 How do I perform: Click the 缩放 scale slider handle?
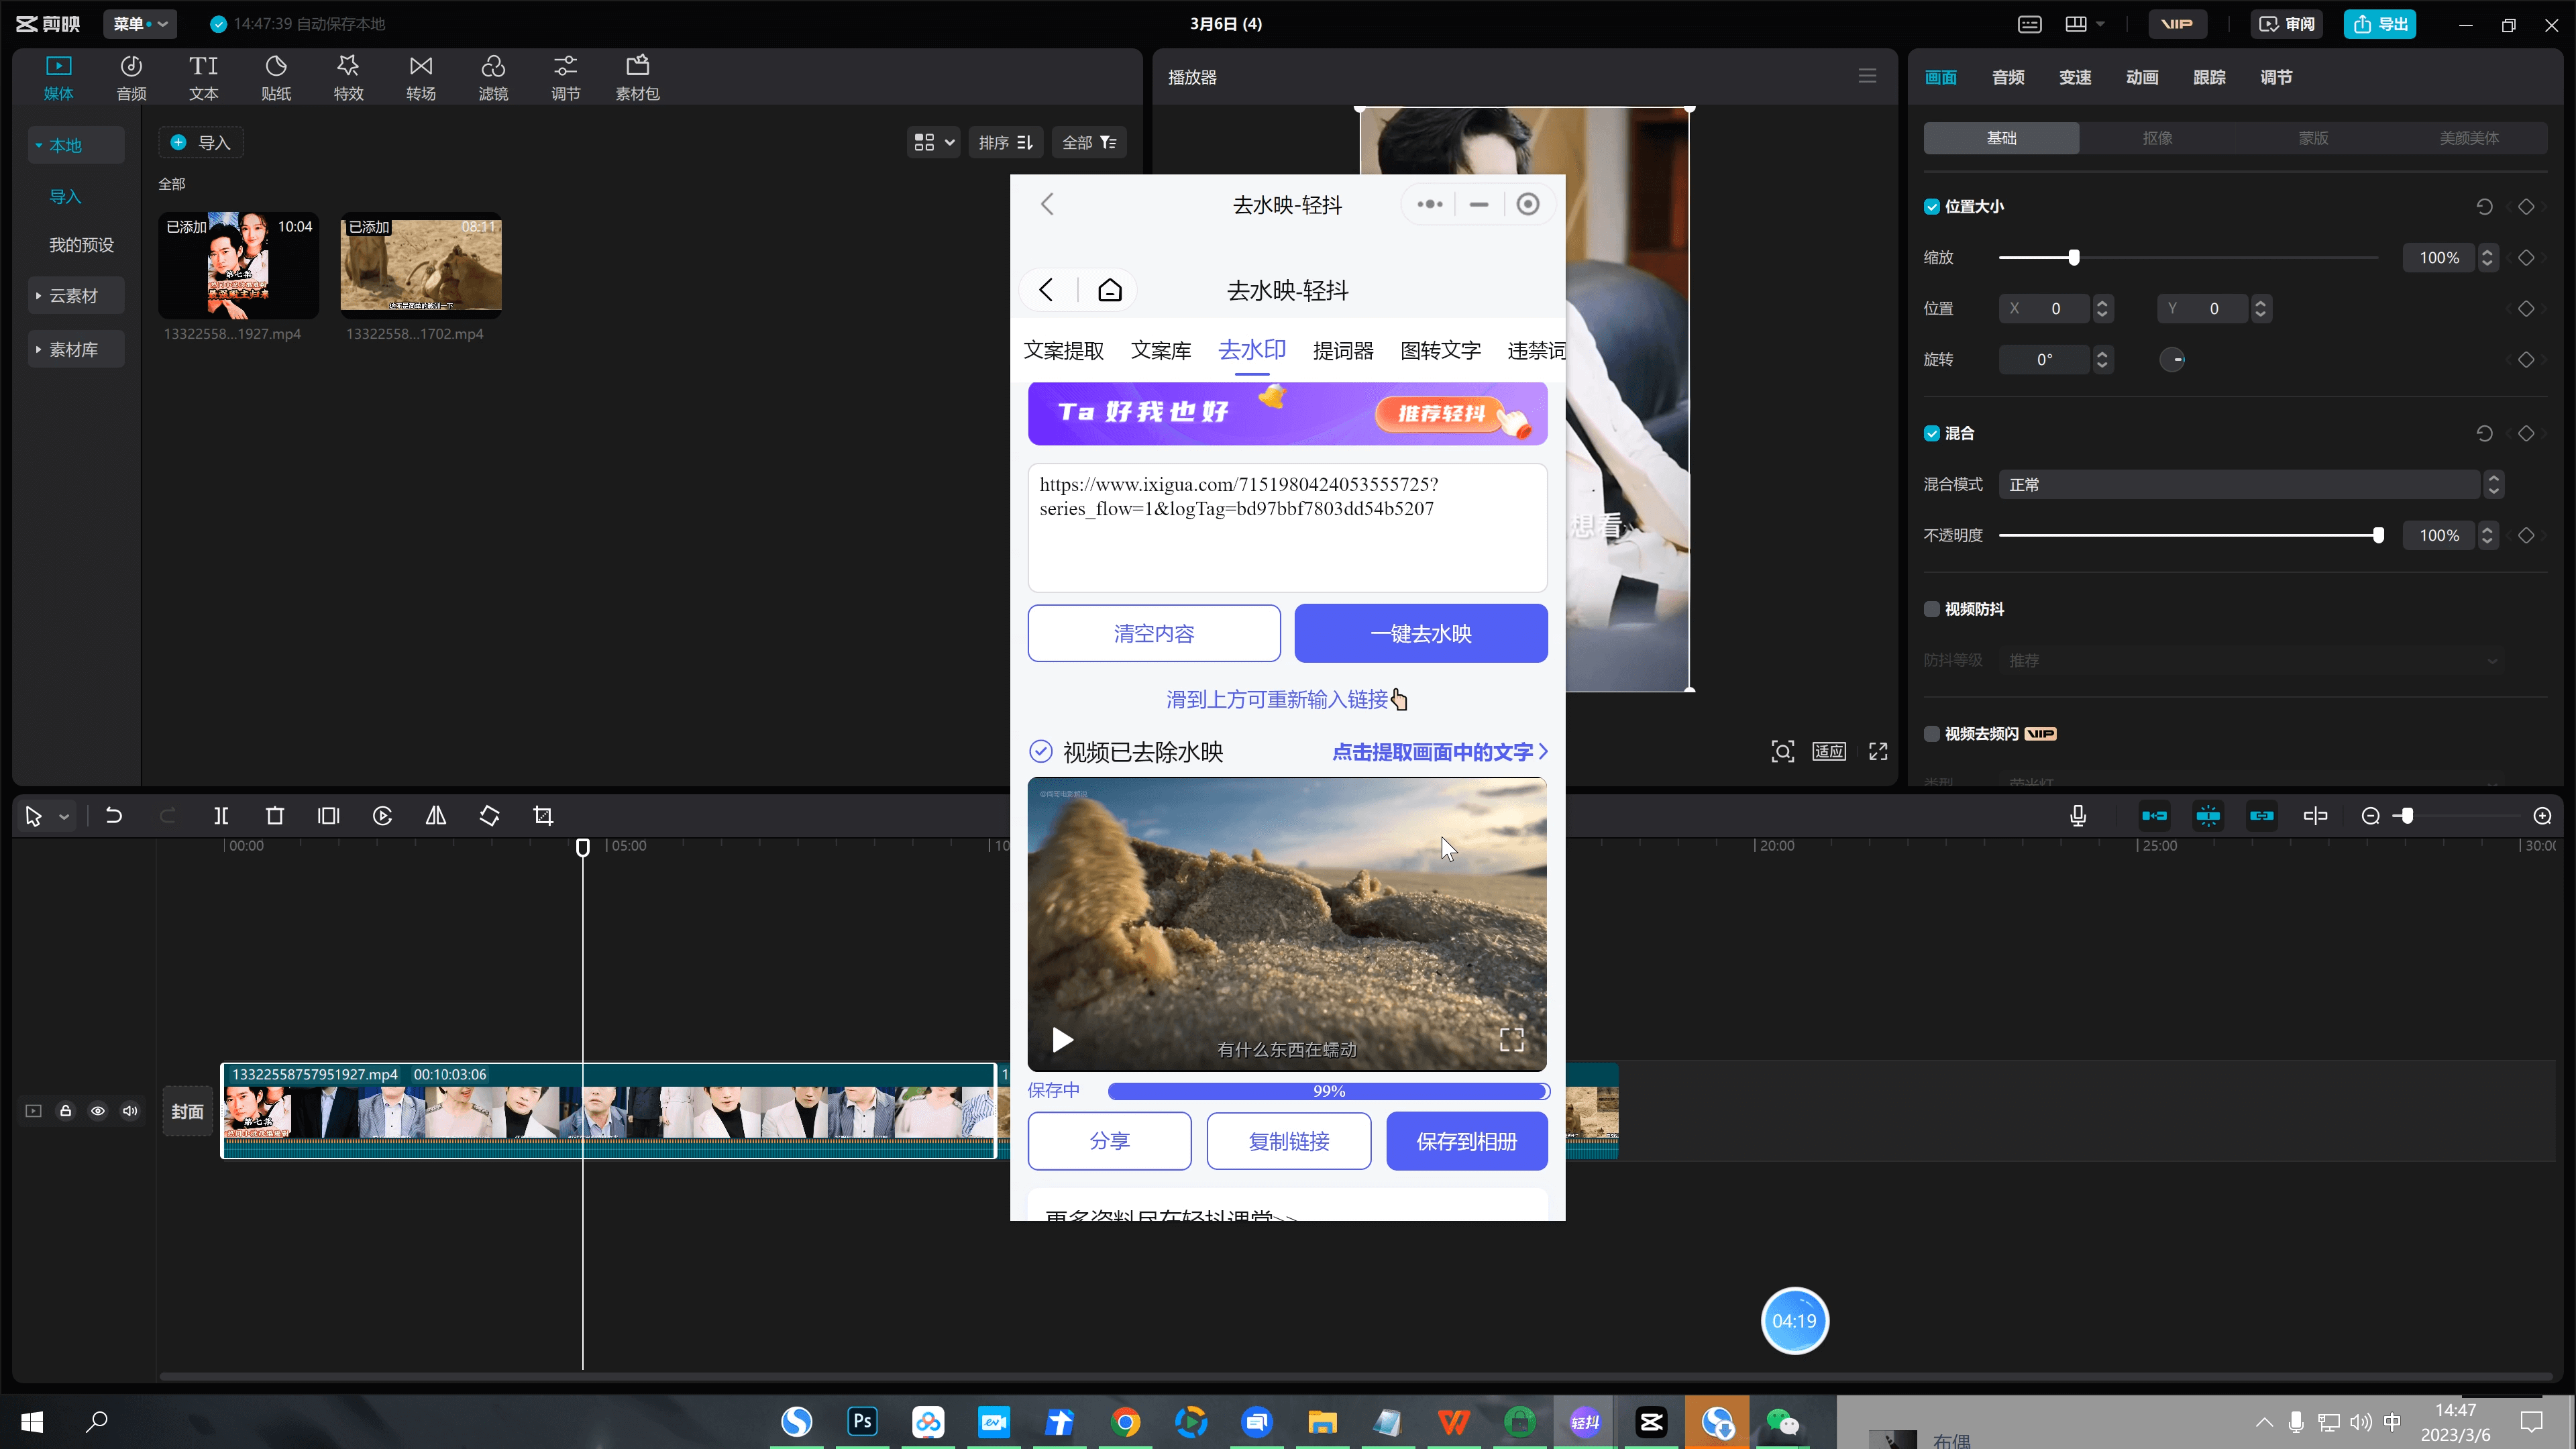(x=2074, y=257)
